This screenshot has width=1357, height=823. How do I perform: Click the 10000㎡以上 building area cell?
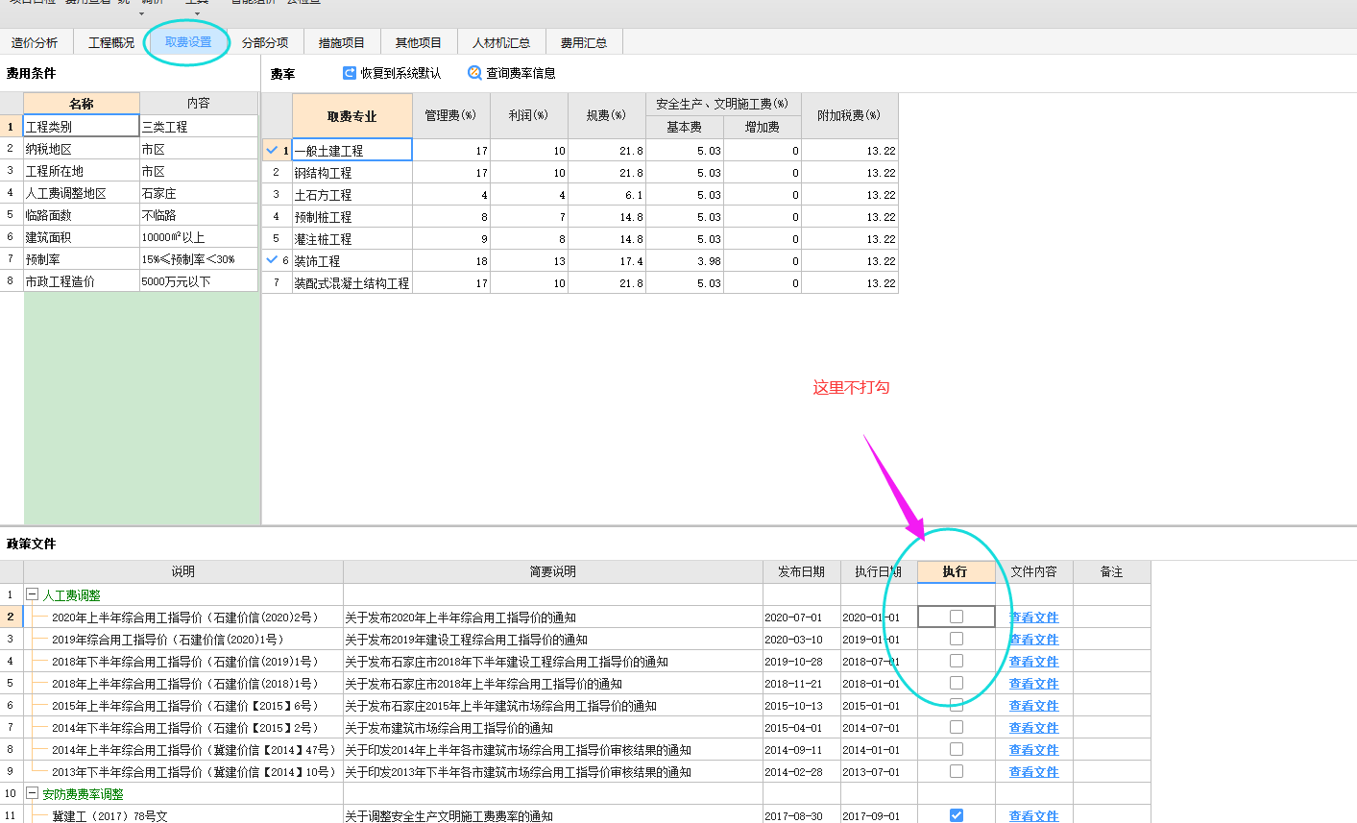tap(199, 237)
